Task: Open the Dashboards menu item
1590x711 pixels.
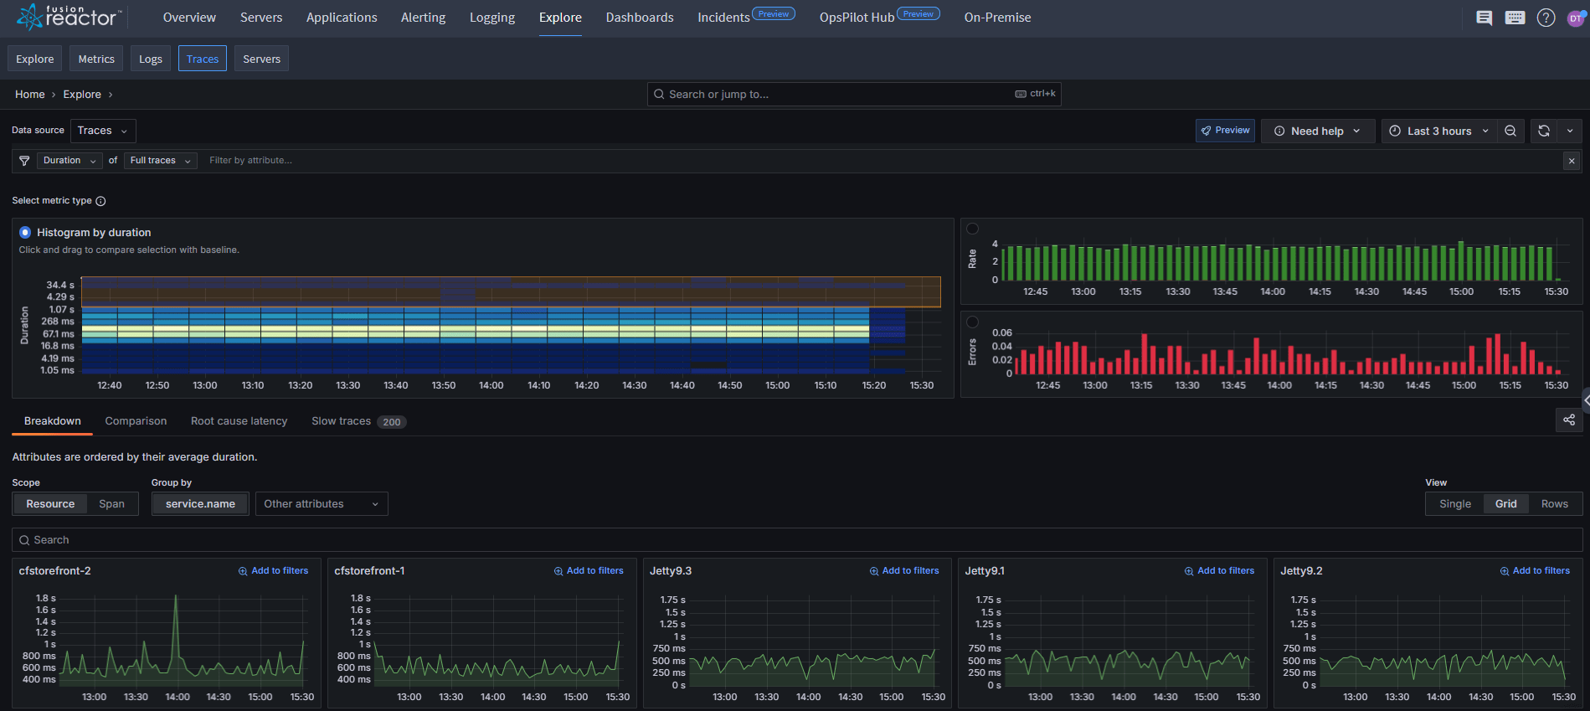Action: (640, 18)
